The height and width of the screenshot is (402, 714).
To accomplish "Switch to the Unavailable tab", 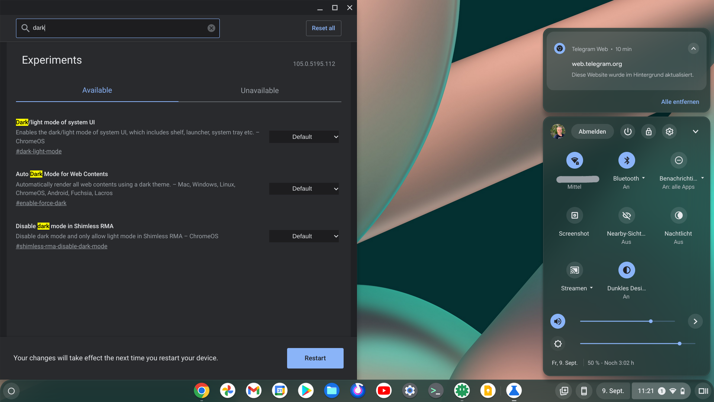I will 260,90.
